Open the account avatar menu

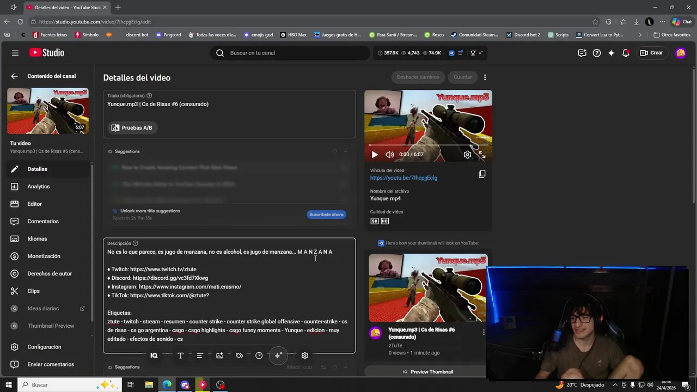pos(680,53)
